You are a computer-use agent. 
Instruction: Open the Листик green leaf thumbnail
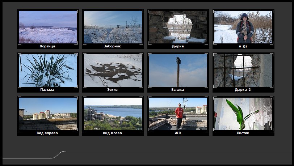pyautogui.click(x=243, y=114)
